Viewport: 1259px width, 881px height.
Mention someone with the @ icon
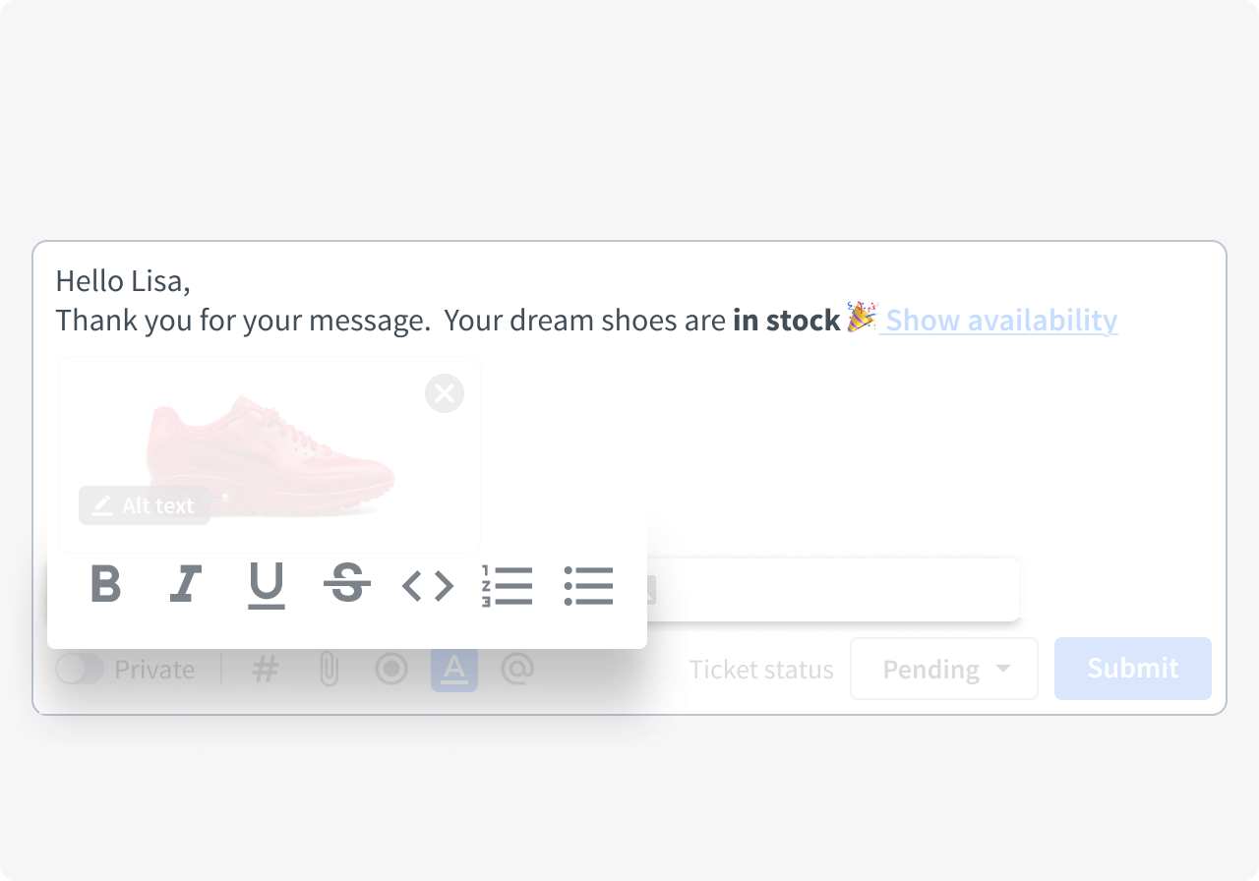pos(516,669)
